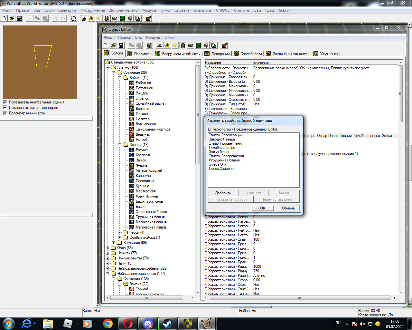Open Модуль menu in Object Editor

tap(153, 37)
